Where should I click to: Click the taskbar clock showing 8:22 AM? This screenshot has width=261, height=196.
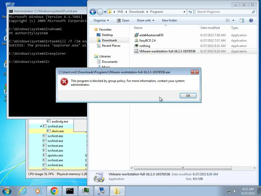248,191
